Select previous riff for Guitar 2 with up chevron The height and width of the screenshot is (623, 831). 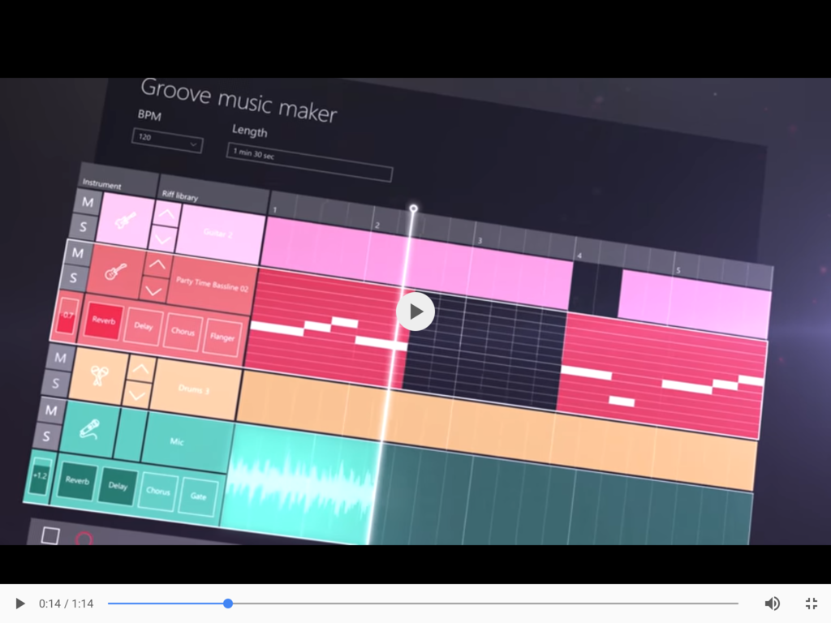(x=166, y=214)
